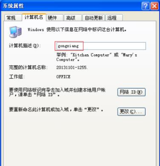The width and height of the screenshot is (160, 166).
Task: Click the question mark help button
Action: [x=146, y=6]
